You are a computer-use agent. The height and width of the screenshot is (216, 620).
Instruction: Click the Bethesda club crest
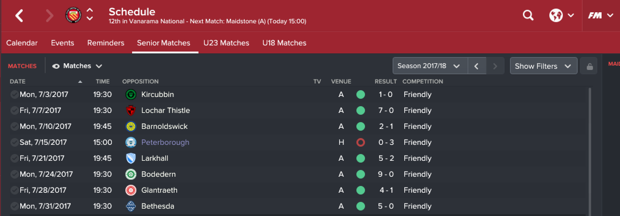click(x=131, y=206)
